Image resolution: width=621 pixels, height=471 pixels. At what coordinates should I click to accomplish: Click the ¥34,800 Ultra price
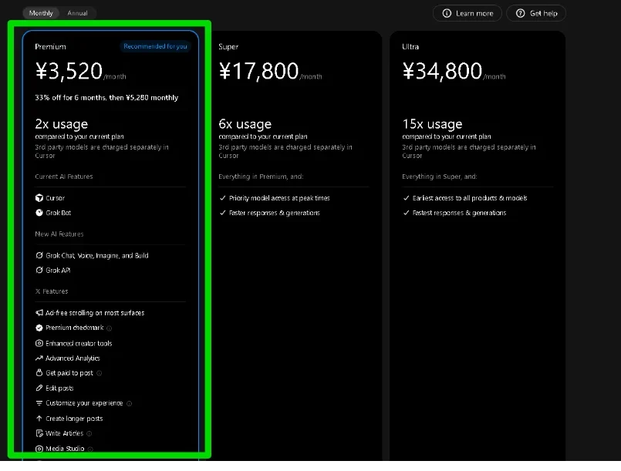[442, 71]
